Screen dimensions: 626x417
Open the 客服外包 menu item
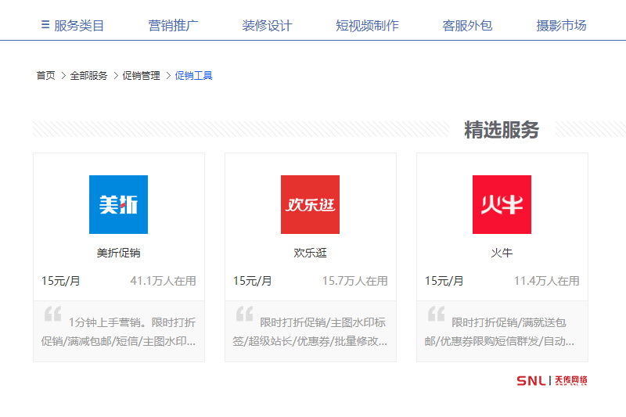click(467, 26)
